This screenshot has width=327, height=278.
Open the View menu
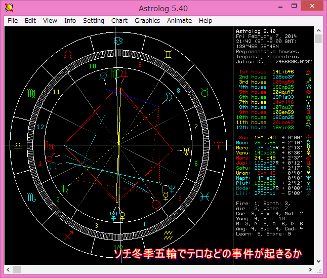click(x=50, y=21)
